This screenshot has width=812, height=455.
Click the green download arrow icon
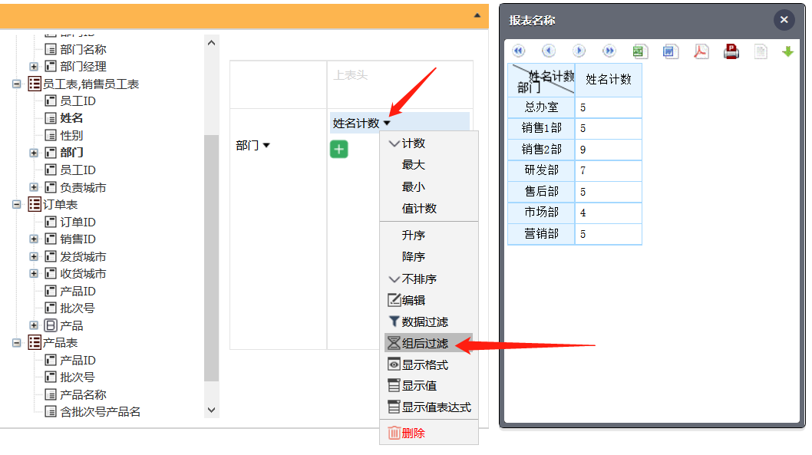(787, 51)
